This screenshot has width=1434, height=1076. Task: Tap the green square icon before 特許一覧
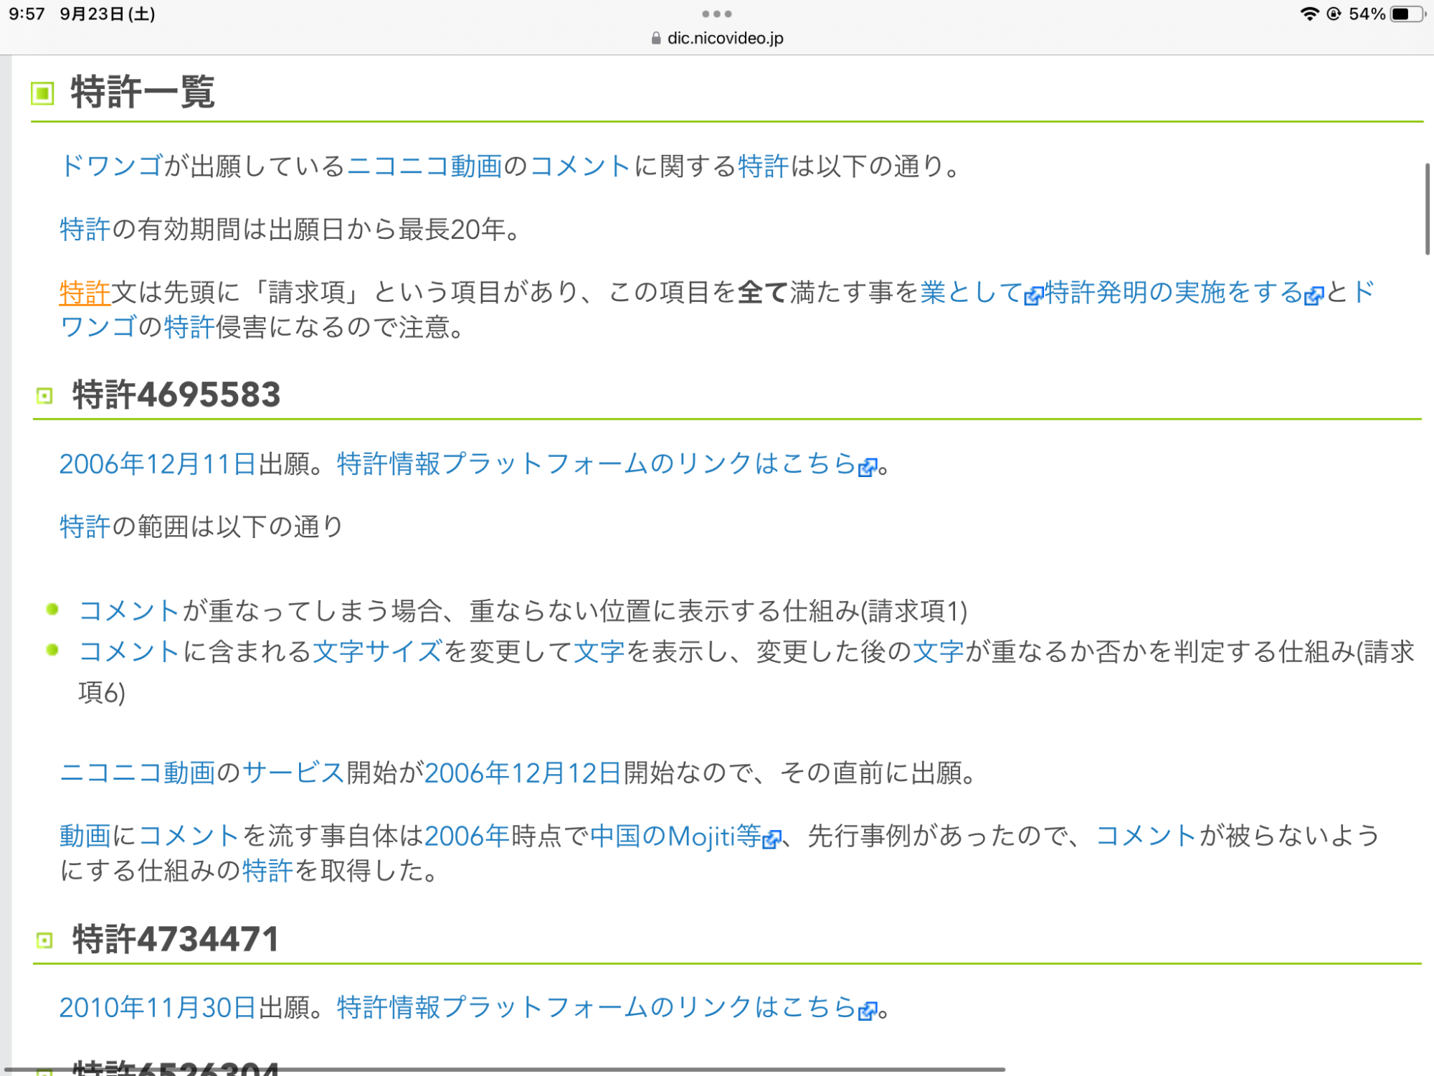(x=43, y=93)
